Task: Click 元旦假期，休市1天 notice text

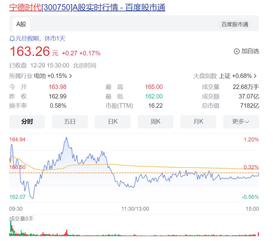Action: coord(40,38)
